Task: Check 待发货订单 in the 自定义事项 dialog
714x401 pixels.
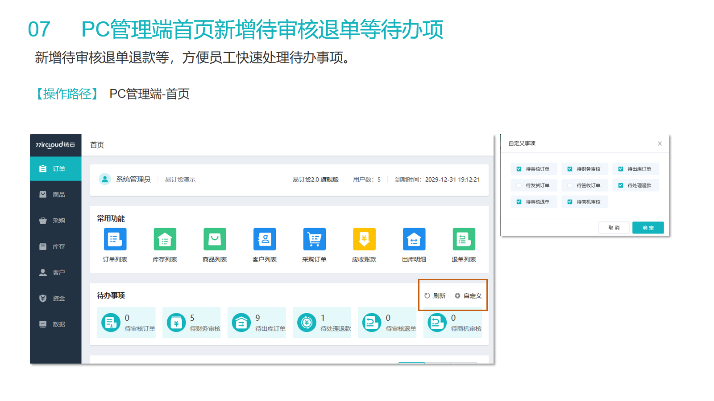Action: pyautogui.click(x=519, y=185)
